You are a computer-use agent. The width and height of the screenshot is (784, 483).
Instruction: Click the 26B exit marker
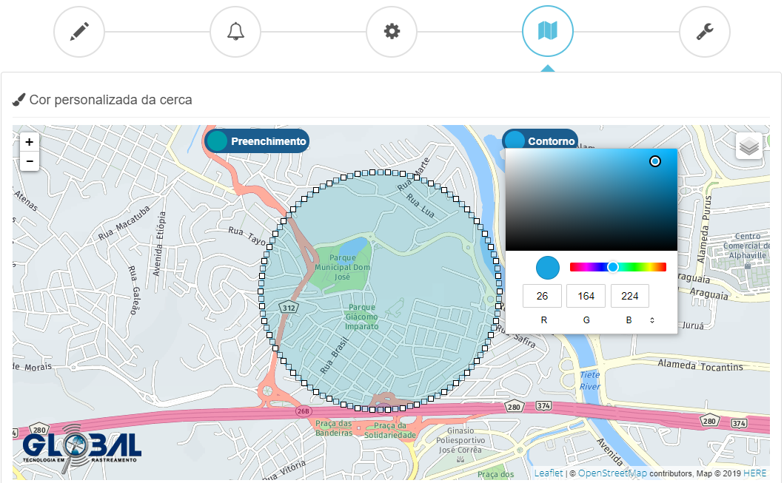(303, 411)
